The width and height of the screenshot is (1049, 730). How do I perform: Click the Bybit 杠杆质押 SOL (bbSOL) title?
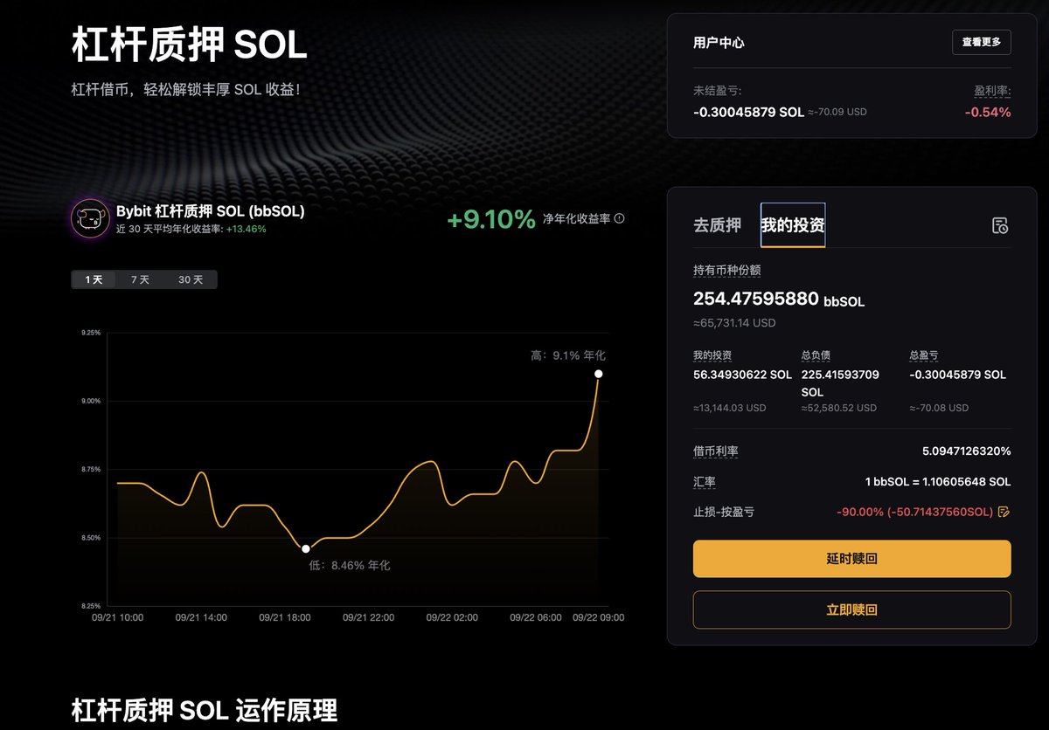tap(211, 211)
